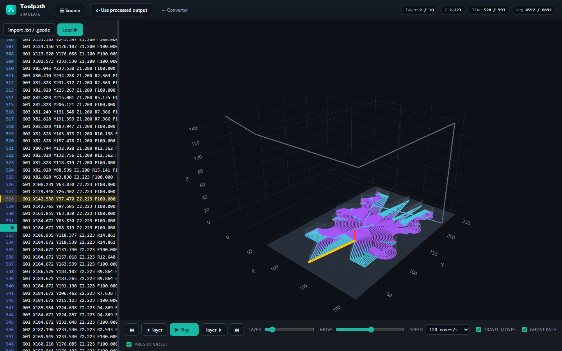This screenshot has height=351, width=562.
Task: Toggle GHOST PATH checkbox
Action: [524, 330]
